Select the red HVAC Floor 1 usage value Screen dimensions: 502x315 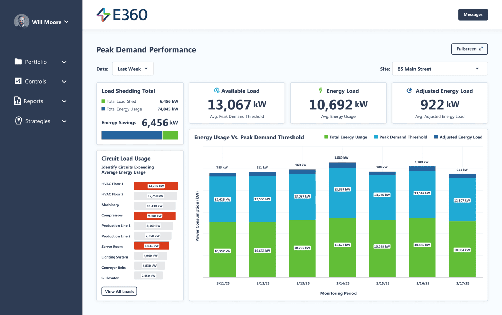pyautogui.click(x=156, y=186)
